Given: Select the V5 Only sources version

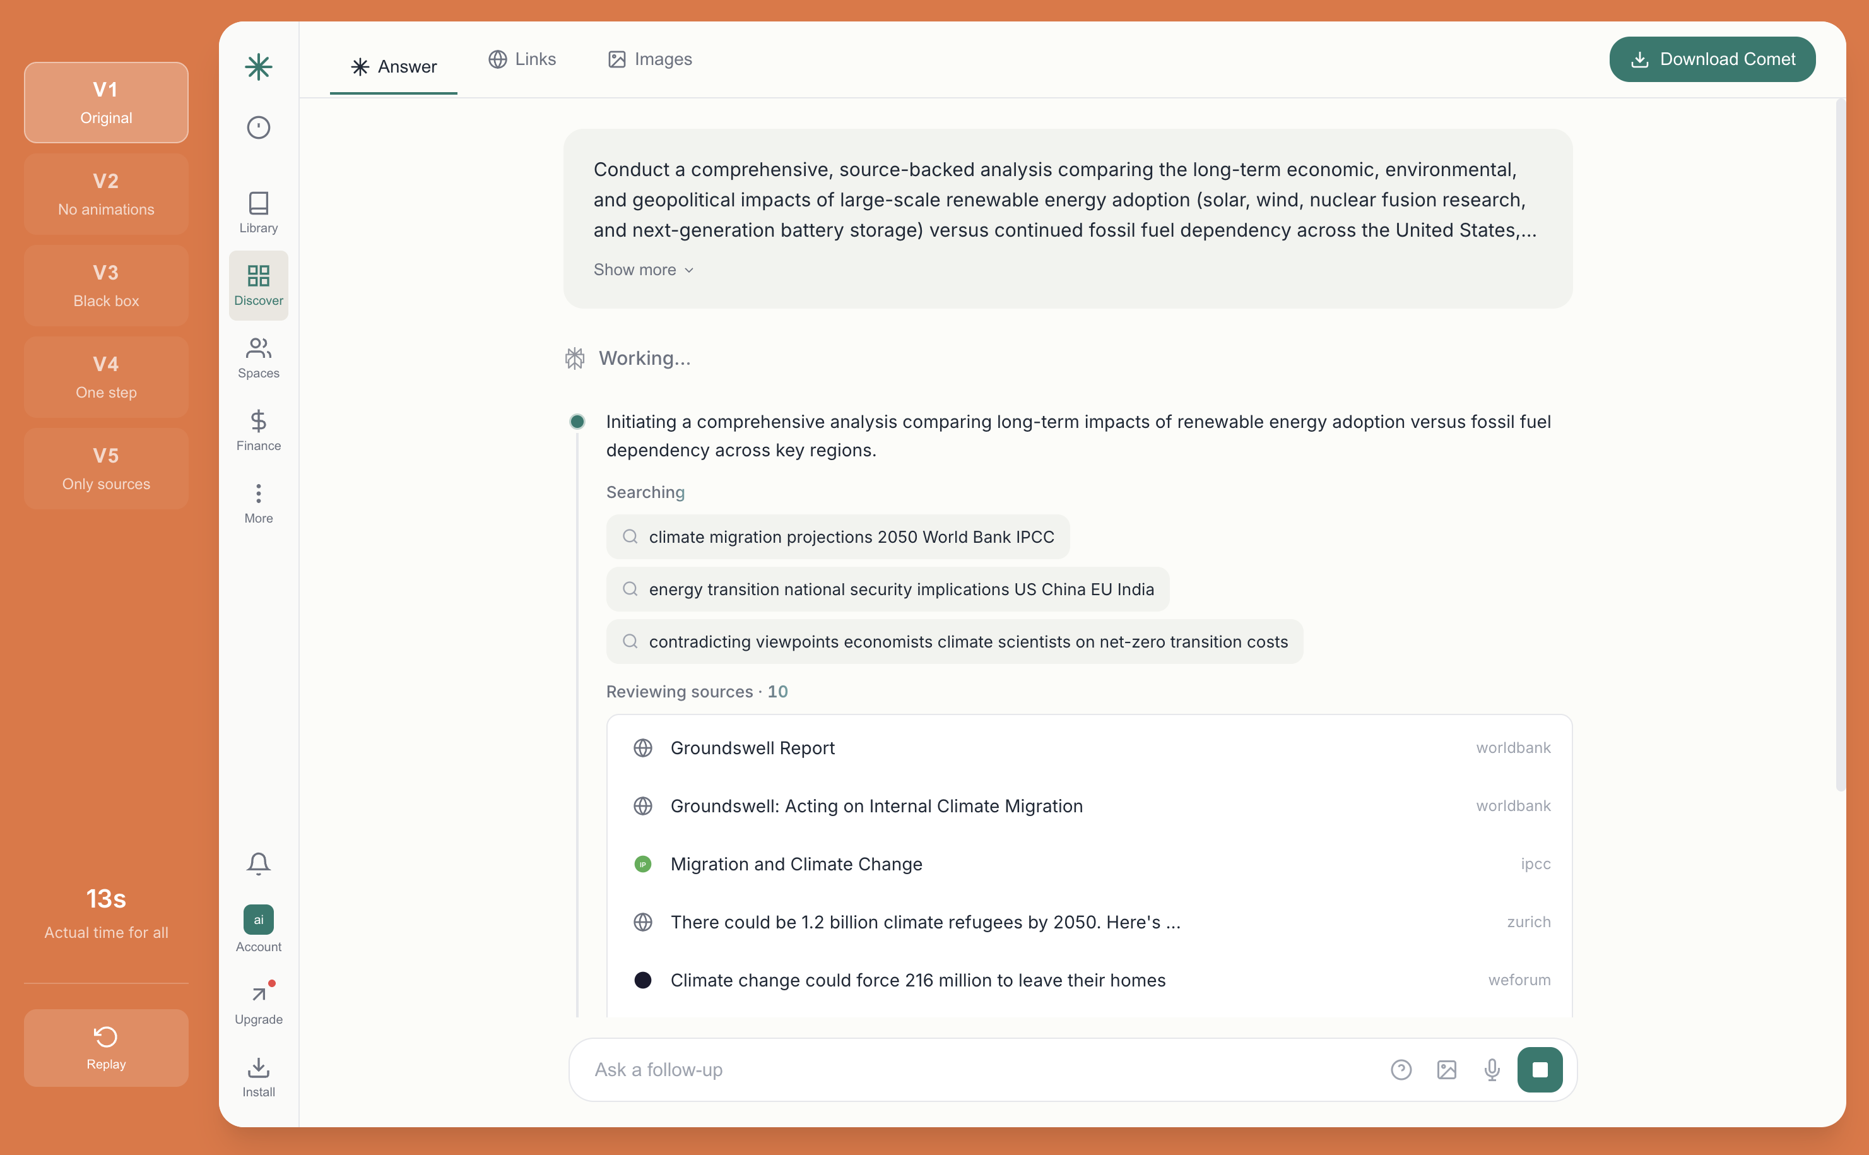Looking at the screenshot, I should click(105, 468).
